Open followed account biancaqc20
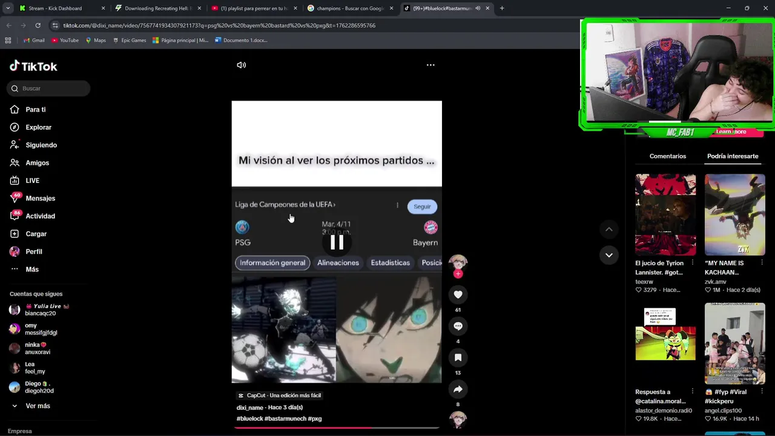Viewport: 775px width, 436px height. pos(40,309)
